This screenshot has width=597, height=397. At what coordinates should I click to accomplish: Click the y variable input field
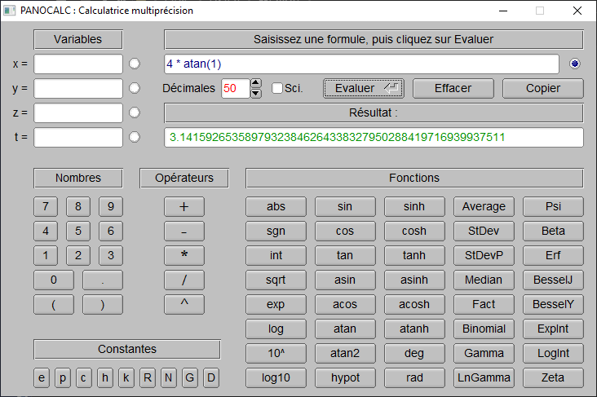click(78, 88)
